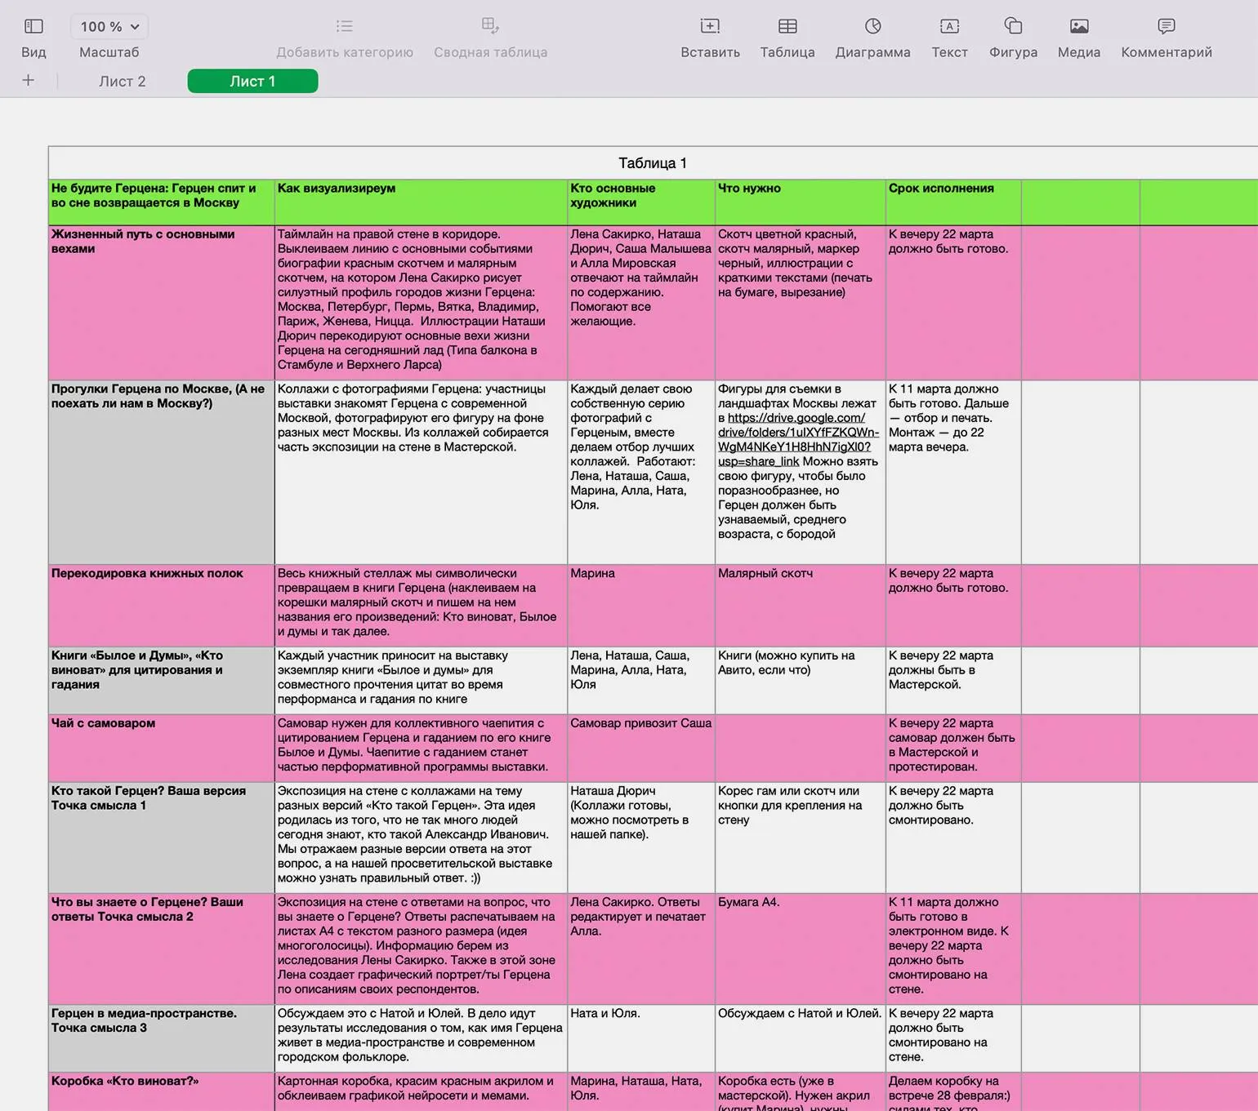
Task: Select the green Лист 1 sheet tab
Action: click(252, 82)
